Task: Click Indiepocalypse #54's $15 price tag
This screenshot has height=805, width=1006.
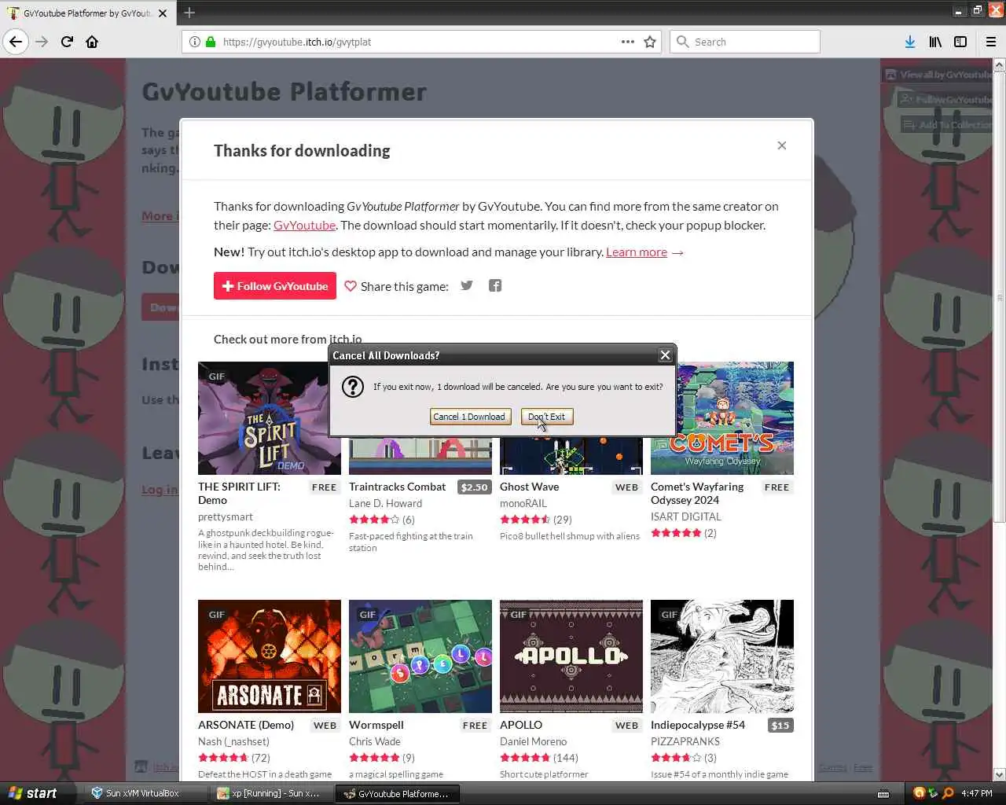Action: (780, 726)
